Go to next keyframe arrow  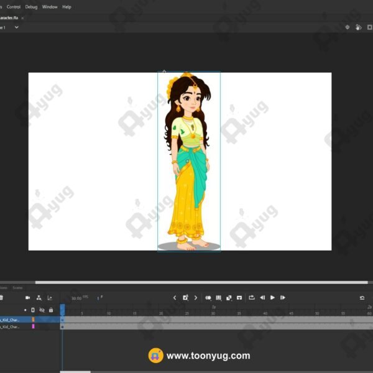[196, 298]
